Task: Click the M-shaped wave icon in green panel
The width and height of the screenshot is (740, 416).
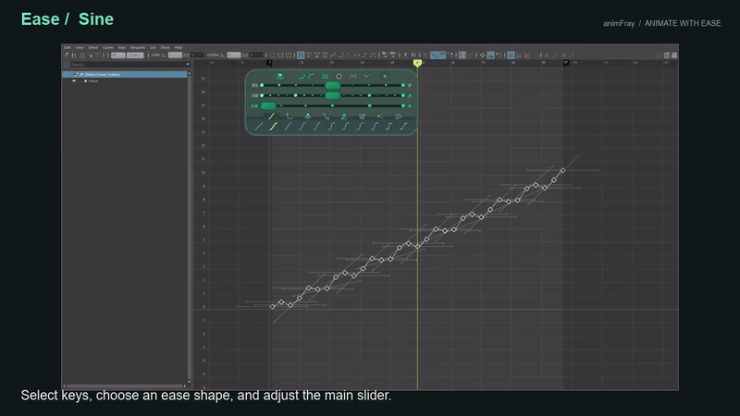Action: [352, 77]
